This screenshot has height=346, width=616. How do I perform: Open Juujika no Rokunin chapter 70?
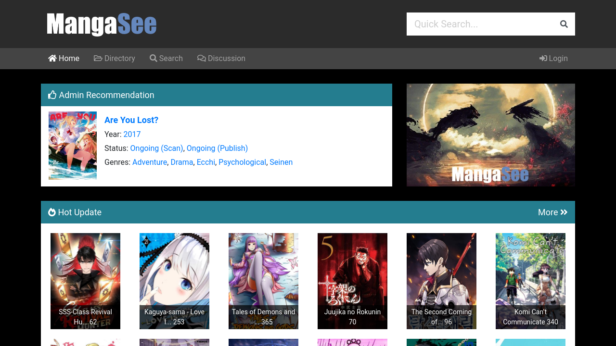[352, 281]
